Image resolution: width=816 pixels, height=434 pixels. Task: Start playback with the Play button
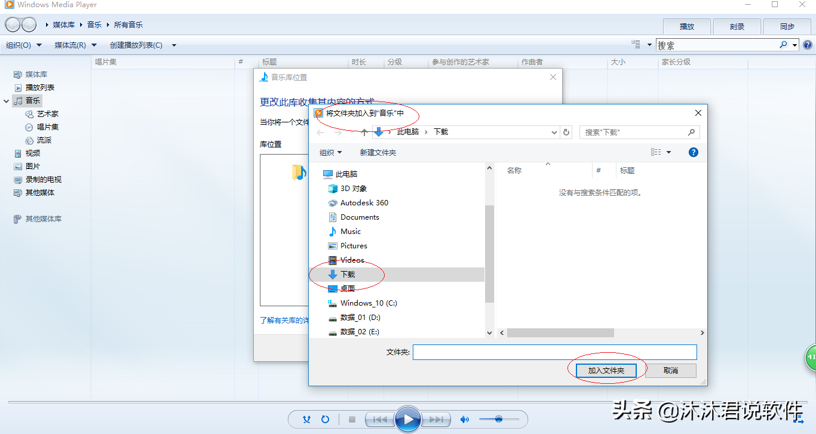[408, 419]
